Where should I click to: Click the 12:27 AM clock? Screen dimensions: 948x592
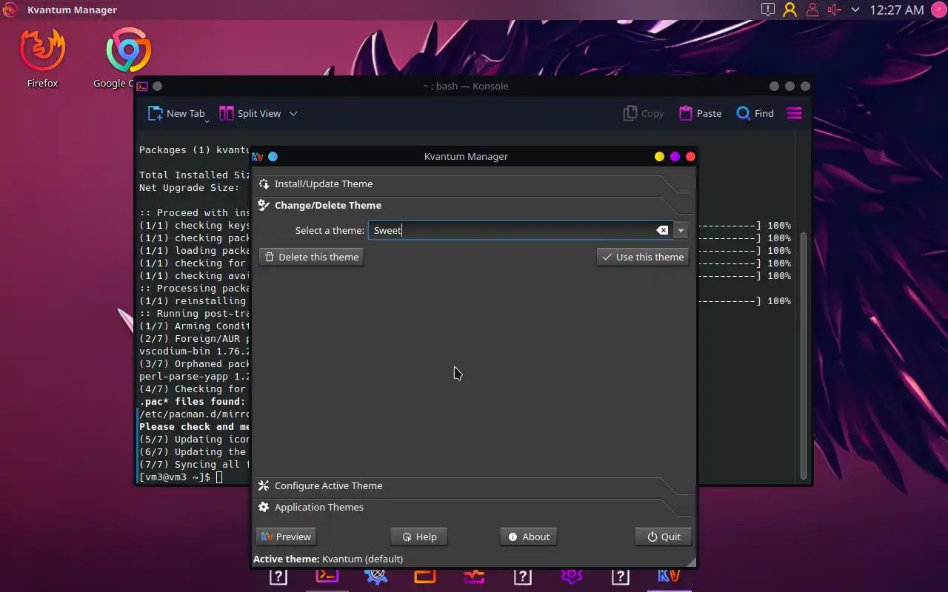(x=897, y=10)
